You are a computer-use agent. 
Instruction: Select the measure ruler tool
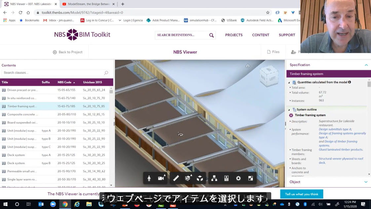coord(176,178)
